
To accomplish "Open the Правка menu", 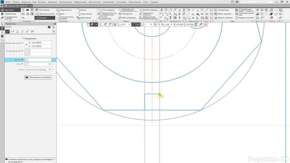I will click(16, 2).
